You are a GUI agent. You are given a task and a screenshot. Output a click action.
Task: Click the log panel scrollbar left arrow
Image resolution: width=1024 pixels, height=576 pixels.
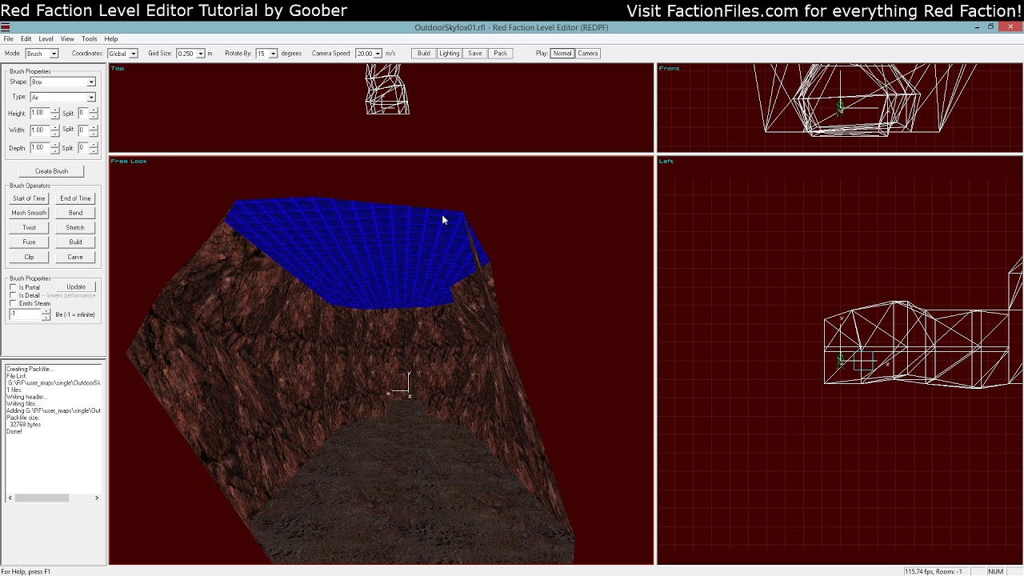(x=10, y=498)
